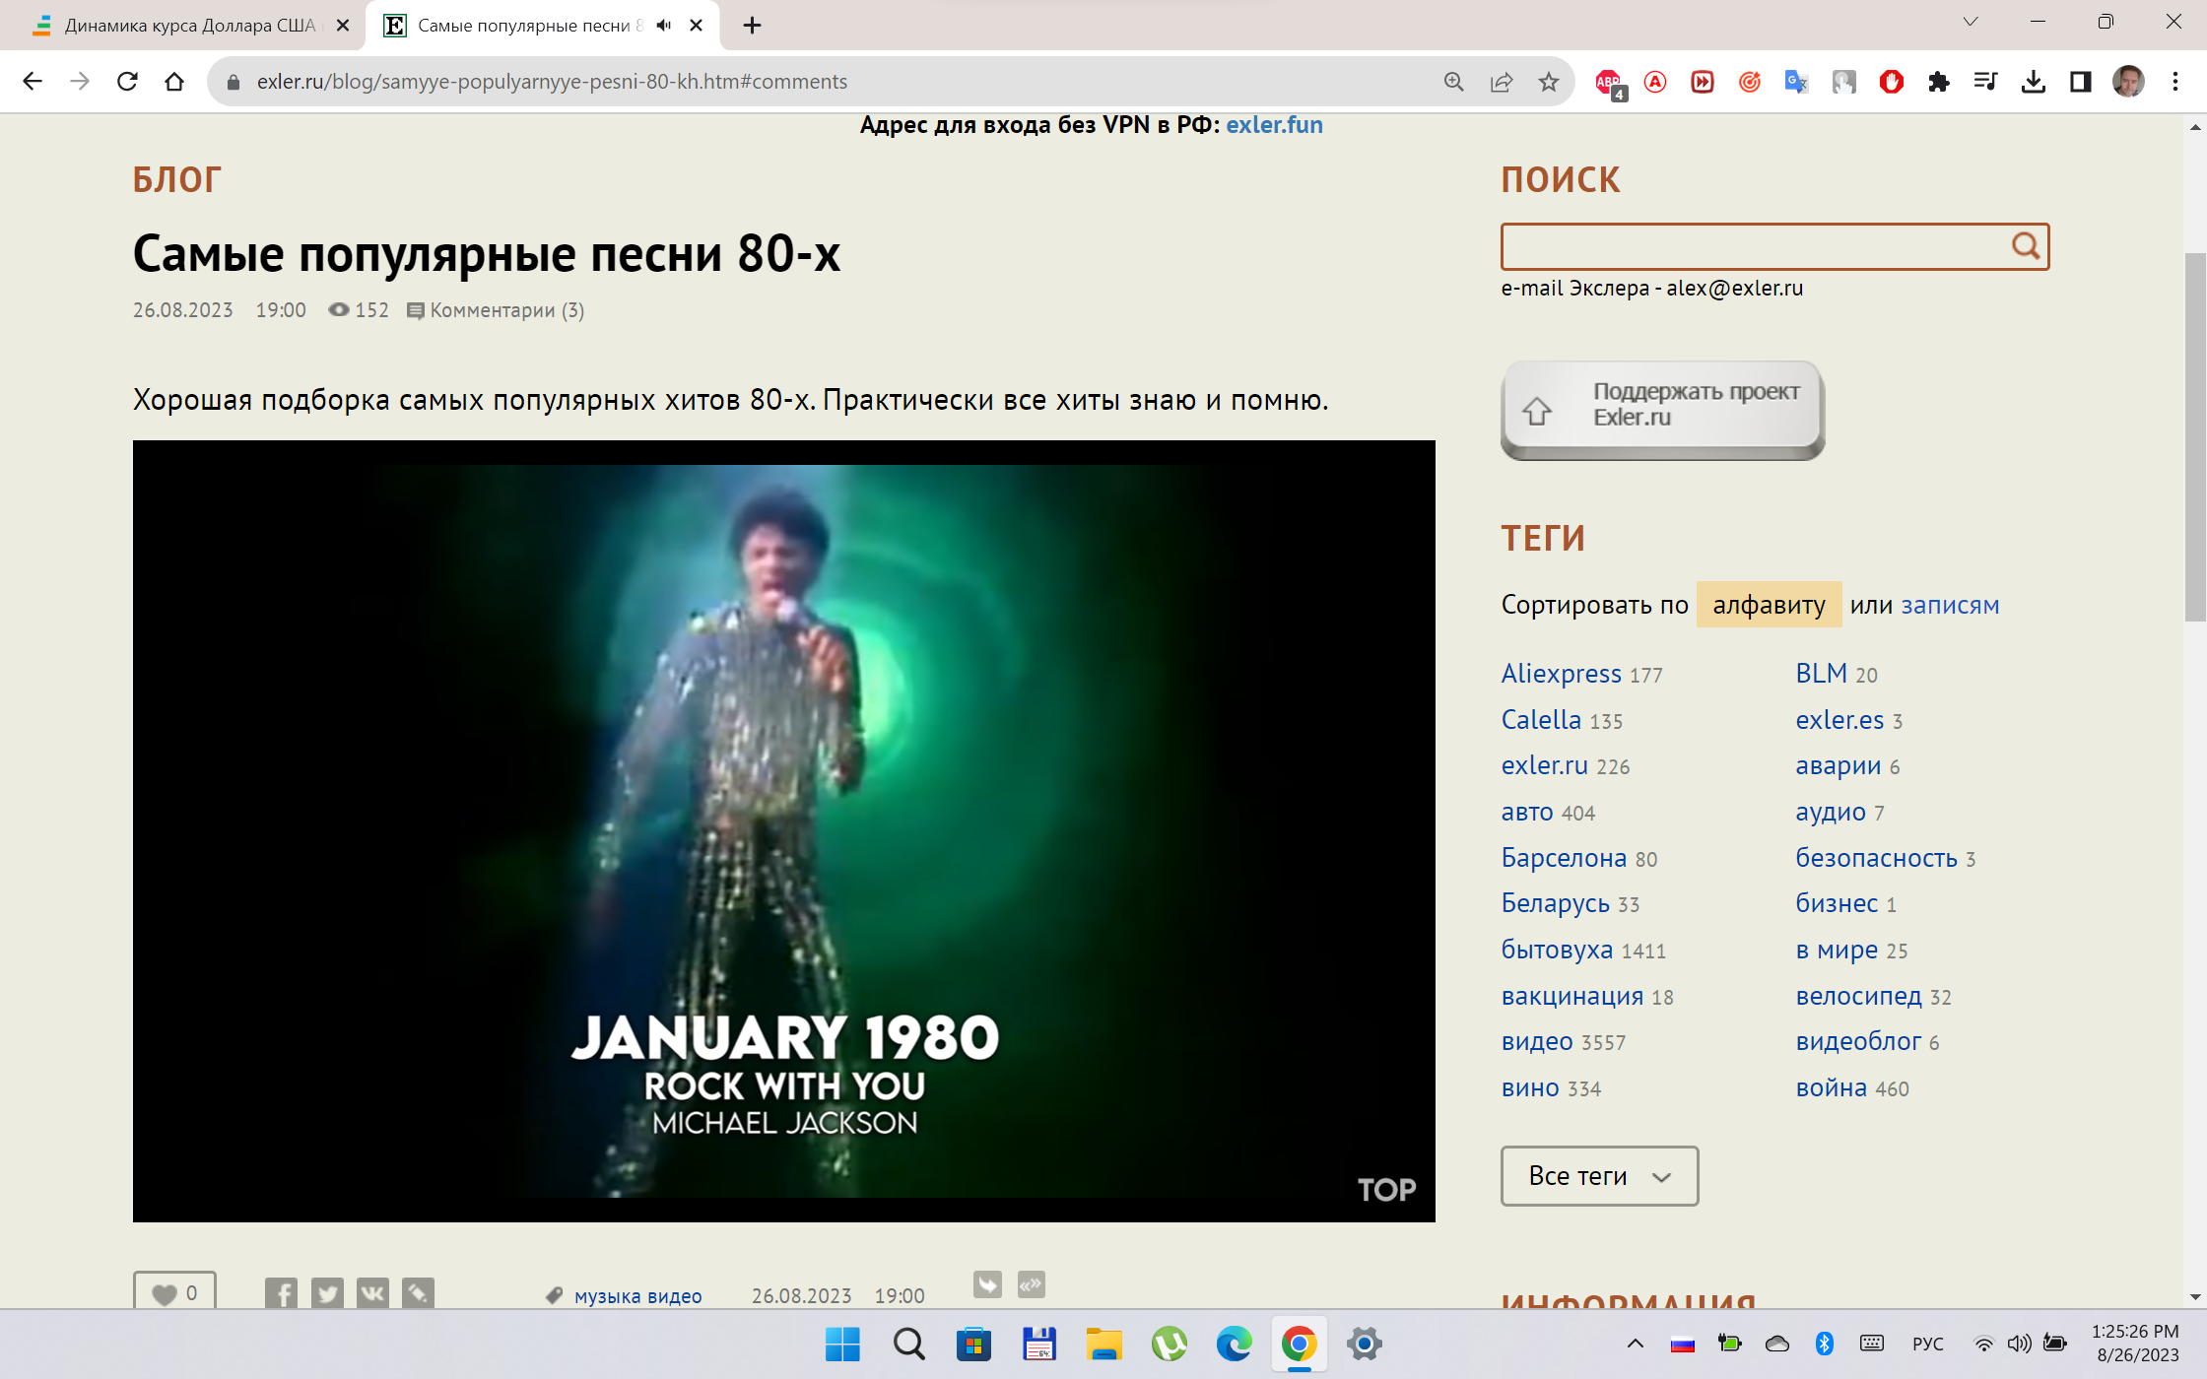This screenshot has height=1379, width=2207.
Task: Open the Chrome three-dot menu
Action: click(x=2175, y=82)
